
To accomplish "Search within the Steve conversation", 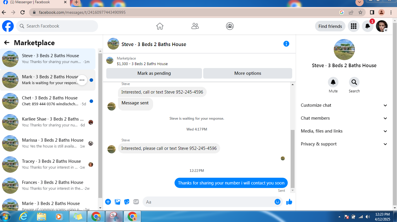I will coord(354,82).
